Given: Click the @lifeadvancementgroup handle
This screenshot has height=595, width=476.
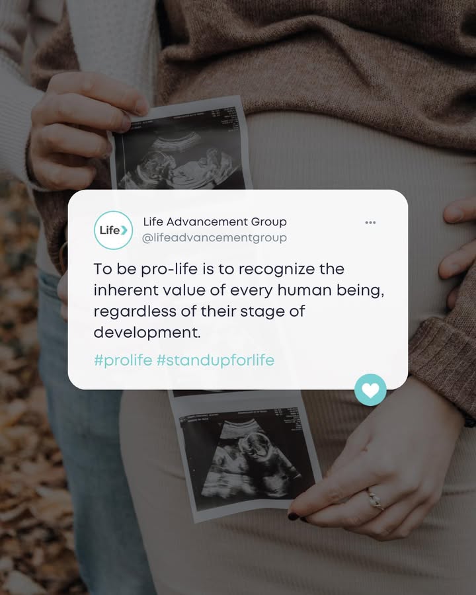Looking at the screenshot, I should click(x=214, y=238).
